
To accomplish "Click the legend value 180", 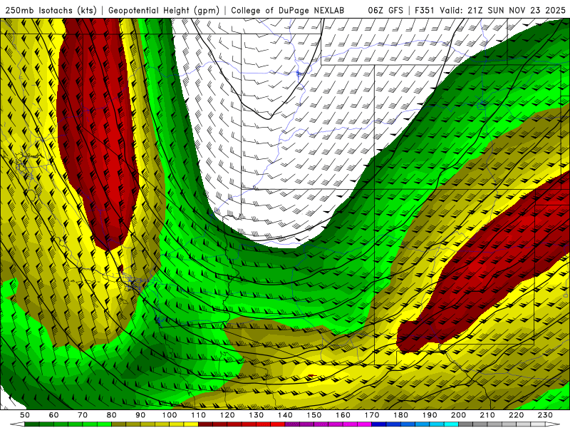I will coord(400,415).
